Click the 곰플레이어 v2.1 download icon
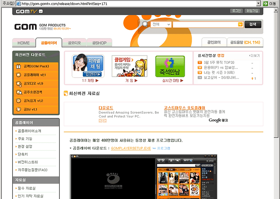The image size is (280, 199). 18,75
